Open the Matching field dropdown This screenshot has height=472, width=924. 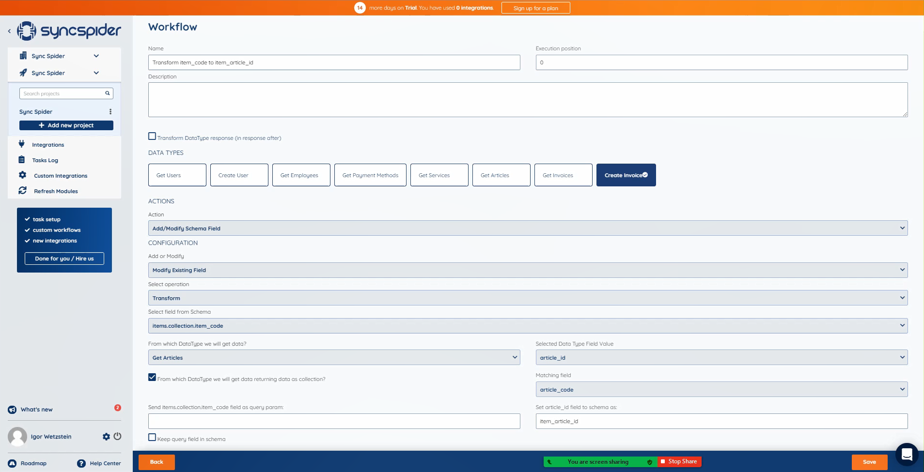pos(721,389)
